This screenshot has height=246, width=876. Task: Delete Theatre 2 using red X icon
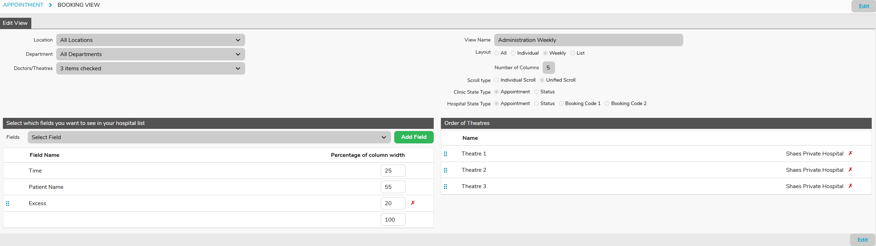pos(850,170)
